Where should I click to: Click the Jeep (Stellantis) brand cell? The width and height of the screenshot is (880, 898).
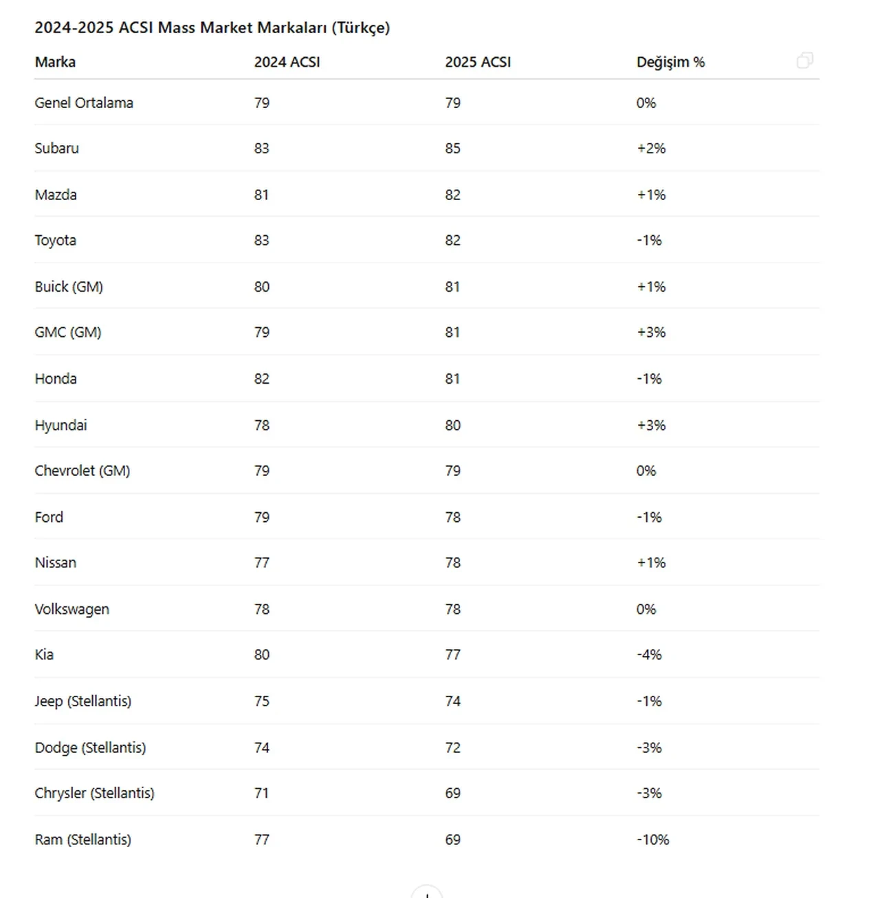point(82,701)
